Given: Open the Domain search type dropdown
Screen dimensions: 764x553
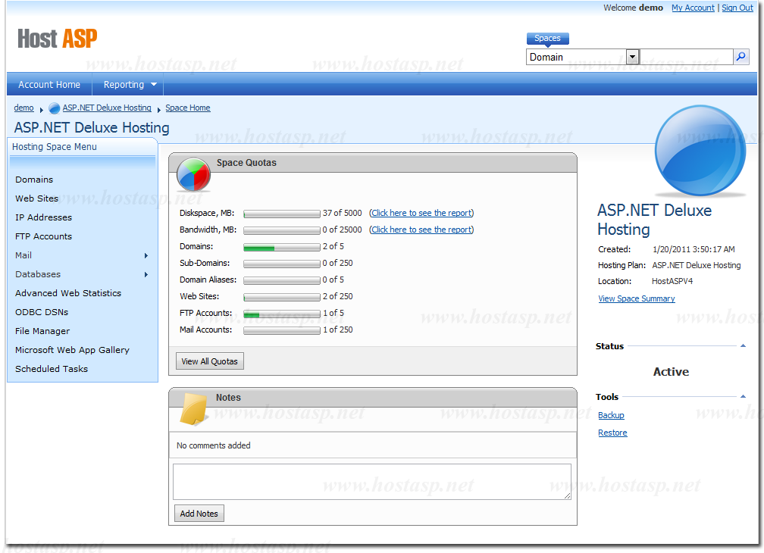Looking at the screenshot, I should pos(632,57).
